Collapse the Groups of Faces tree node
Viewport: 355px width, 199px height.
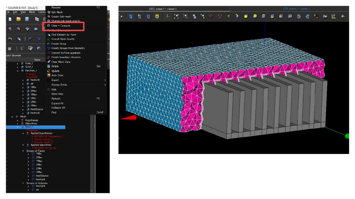click(23, 151)
